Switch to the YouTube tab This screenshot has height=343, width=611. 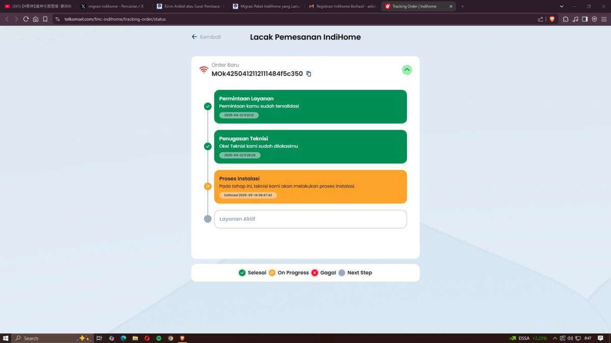click(x=38, y=6)
